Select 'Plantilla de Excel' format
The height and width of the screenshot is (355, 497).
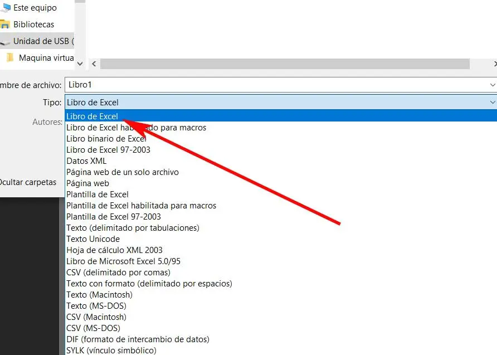(x=98, y=194)
